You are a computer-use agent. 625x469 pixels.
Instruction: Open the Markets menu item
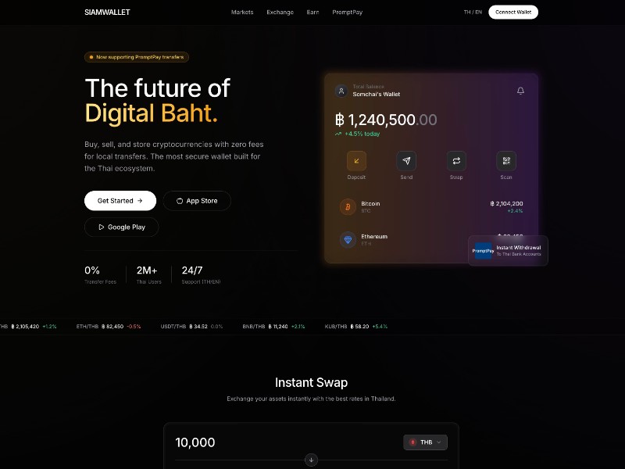(x=242, y=13)
